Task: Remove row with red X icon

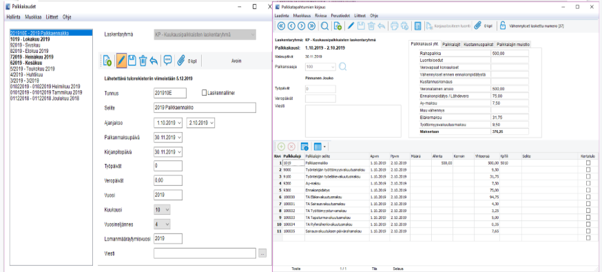Action: coord(291,147)
